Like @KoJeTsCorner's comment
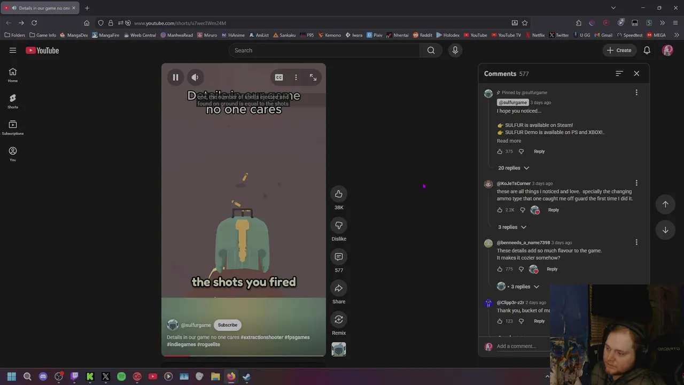684x385 pixels. pyautogui.click(x=500, y=210)
